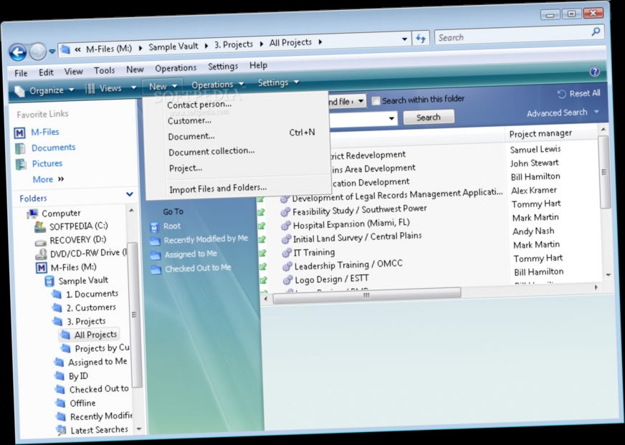This screenshot has width=625, height=445.
Task: Open the search text combo box dropdown
Action: pos(391,118)
